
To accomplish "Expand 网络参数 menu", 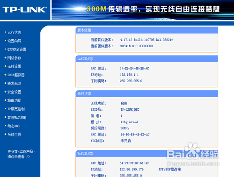I will (14, 58).
